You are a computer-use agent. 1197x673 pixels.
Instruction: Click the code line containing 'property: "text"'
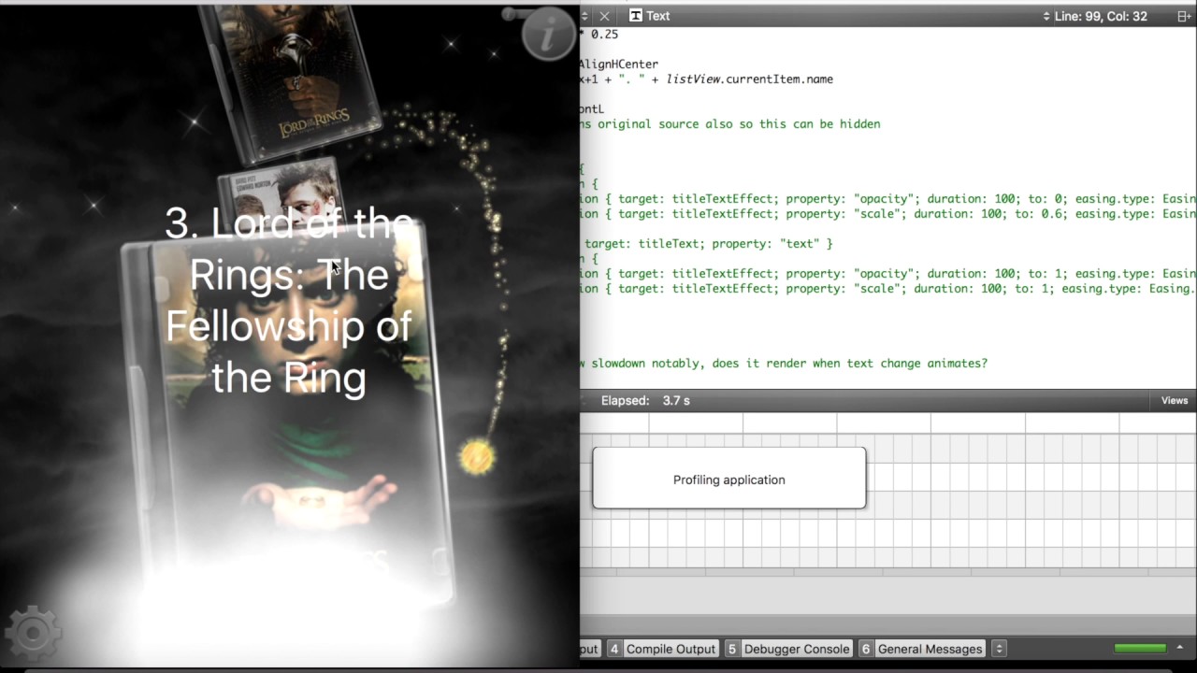click(x=706, y=244)
